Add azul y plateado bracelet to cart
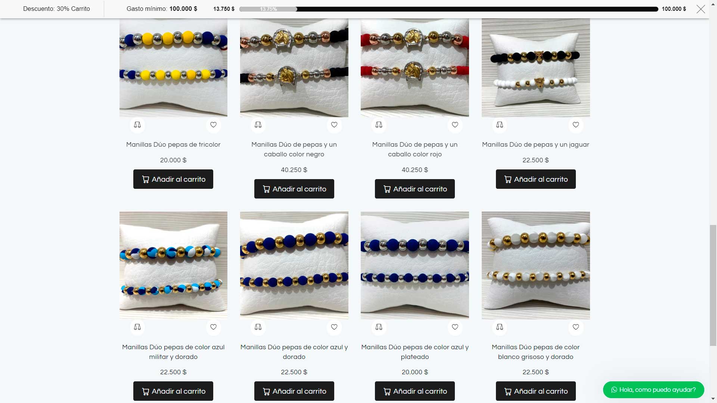Screen dimensions: 717x403 pyautogui.click(x=415, y=391)
